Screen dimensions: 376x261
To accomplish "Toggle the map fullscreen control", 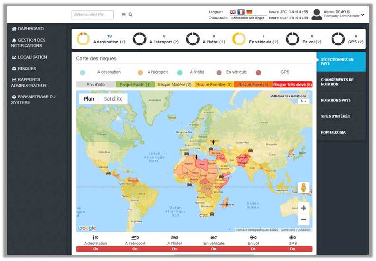I will click(304, 101).
